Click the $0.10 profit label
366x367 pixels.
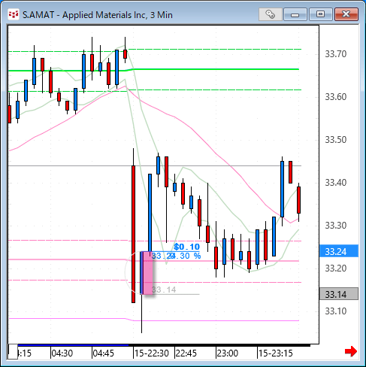pos(187,247)
